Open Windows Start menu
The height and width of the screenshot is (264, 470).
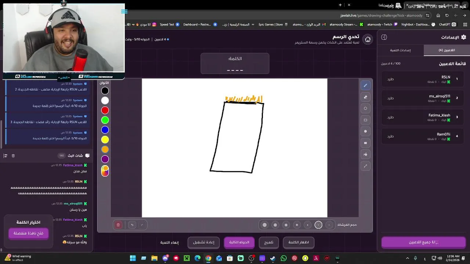coord(133,258)
